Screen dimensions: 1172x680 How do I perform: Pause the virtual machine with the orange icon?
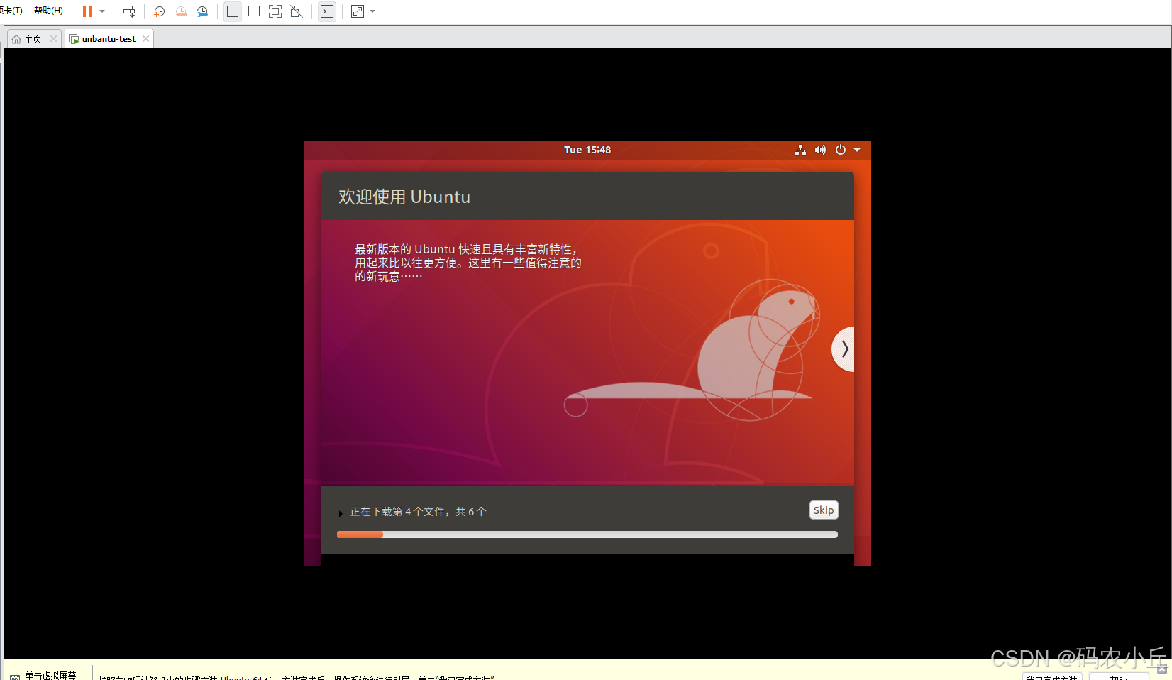point(87,11)
